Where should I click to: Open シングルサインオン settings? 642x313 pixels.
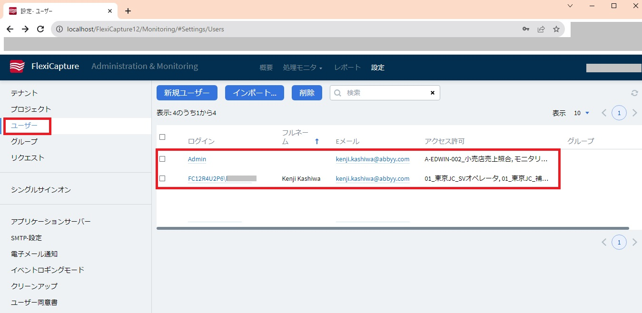[x=41, y=190]
